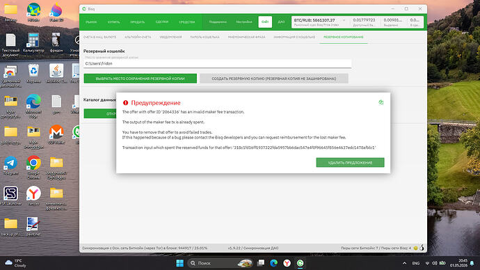Open the notification bell in the tray
The image size is (480, 270).
click(x=472, y=263)
